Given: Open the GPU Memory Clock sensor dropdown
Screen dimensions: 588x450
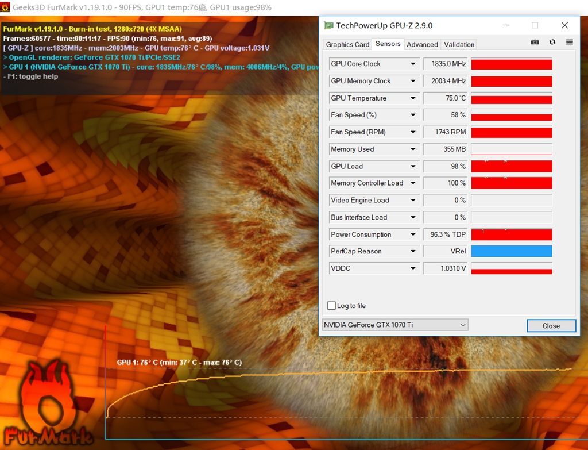Looking at the screenshot, I should pyautogui.click(x=413, y=81).
